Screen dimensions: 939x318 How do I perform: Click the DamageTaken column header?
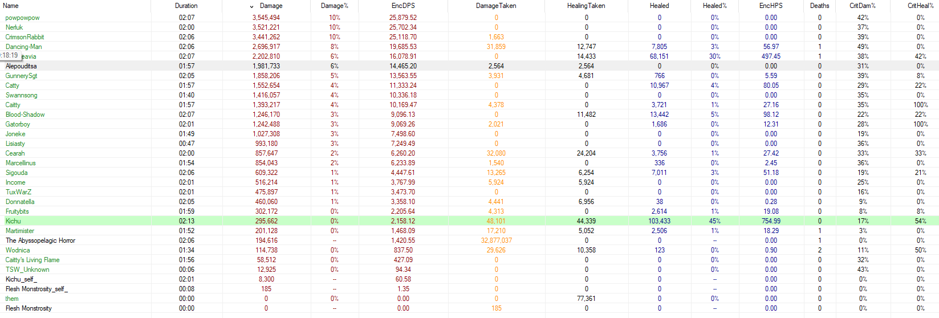pyautogui.click(x=495, y=6)
